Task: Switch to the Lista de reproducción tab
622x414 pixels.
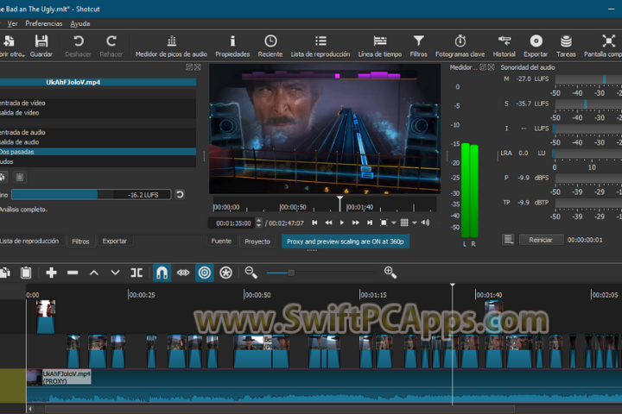Action: tap(29, 241)
